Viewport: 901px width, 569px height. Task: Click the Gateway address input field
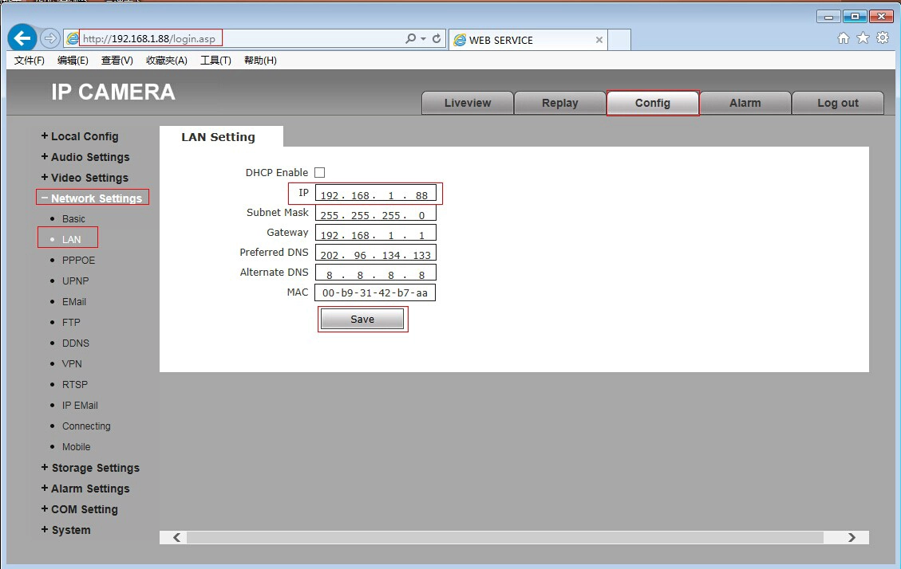click(375, 233)
